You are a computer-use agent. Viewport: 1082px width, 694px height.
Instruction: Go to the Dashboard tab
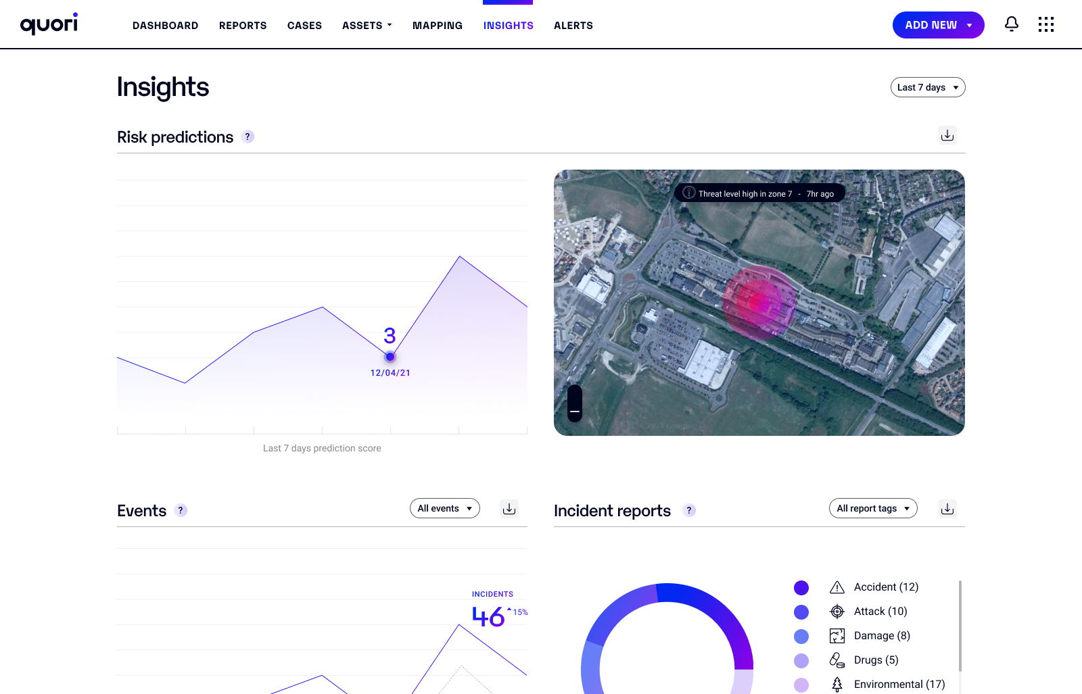coord(166,26)
